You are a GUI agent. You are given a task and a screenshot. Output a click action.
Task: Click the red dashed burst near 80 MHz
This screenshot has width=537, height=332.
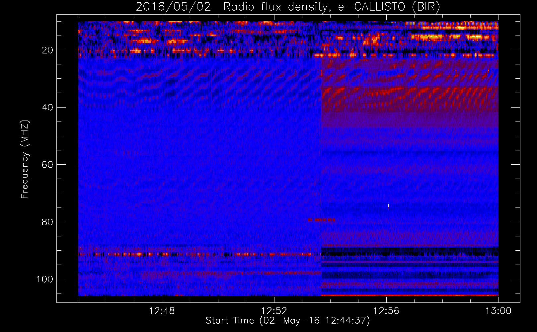point(321,220)
